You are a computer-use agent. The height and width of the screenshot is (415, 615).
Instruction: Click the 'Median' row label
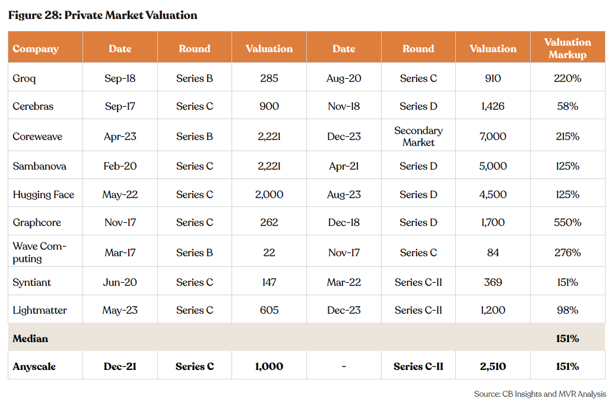click(x=30, y=339)
